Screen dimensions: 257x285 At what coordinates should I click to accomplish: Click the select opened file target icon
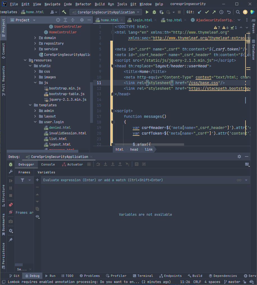[x=58, y=20]
